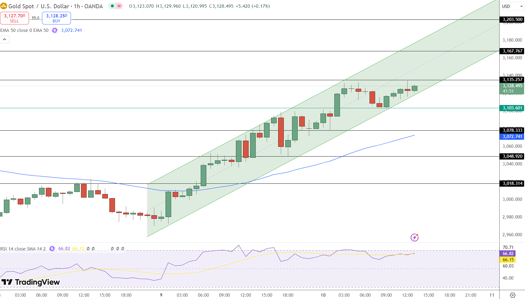Click the 2,960.000 price scale value

pos(512,235)
